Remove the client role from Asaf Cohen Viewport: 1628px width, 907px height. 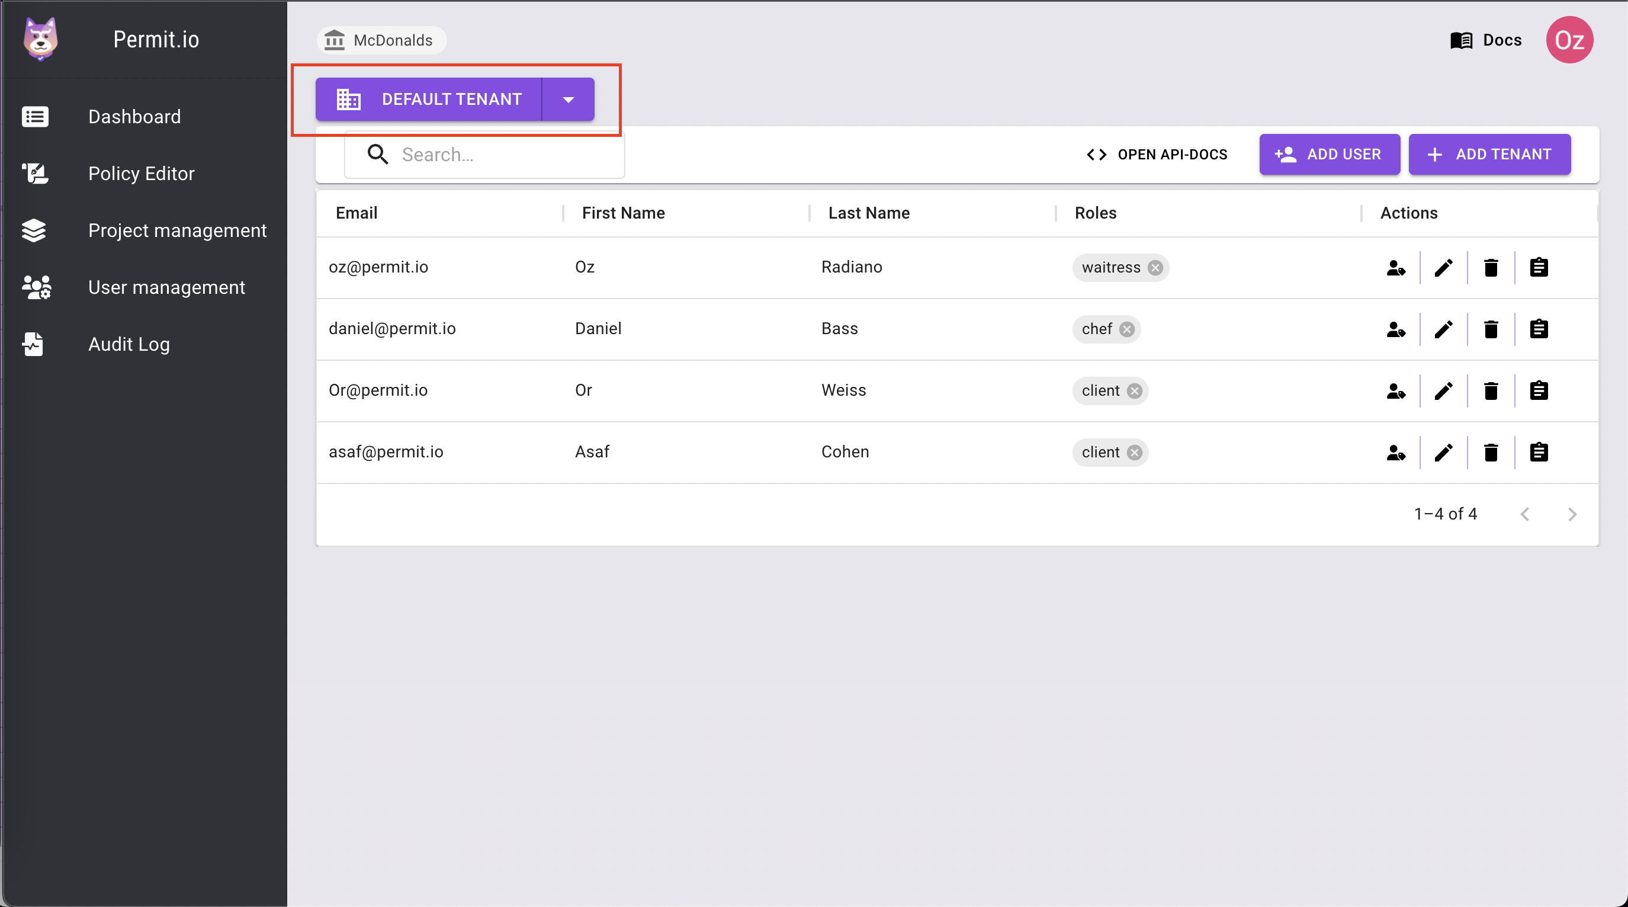(1135, 453)
